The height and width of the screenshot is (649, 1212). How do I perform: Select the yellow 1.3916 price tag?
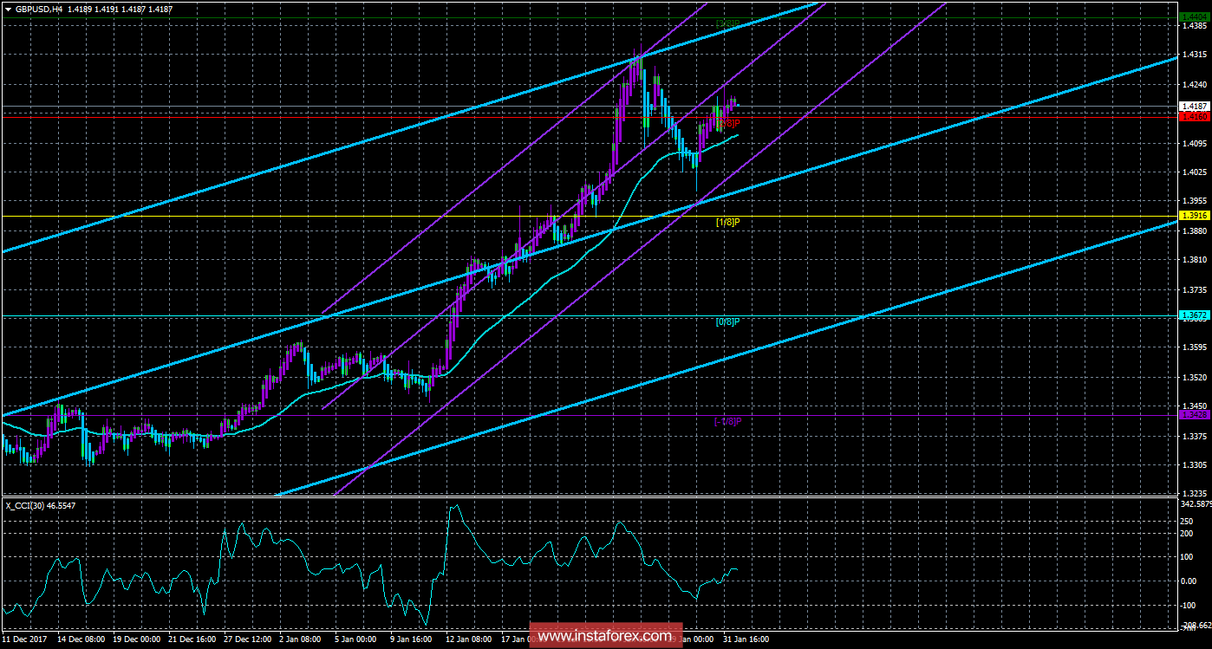(1192, 213)
